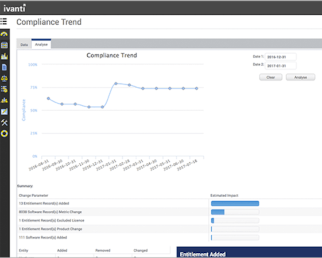
Task: Open the hammer and wrench tools icon
Action: [x=5, y=123]
